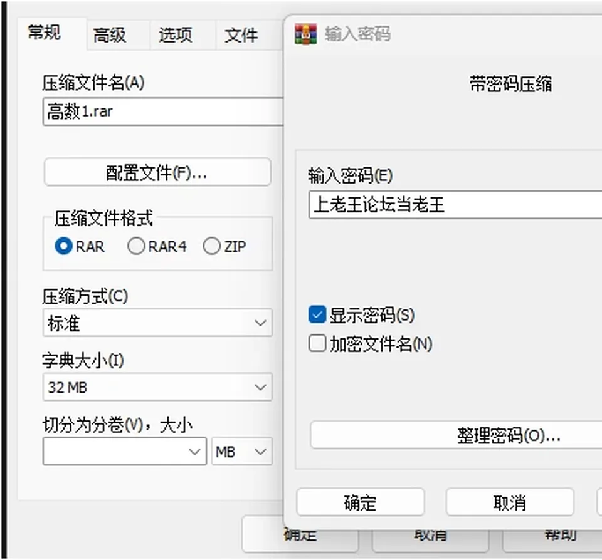The width and height of the screenshot is (602, 560).
Task: Choose the RAR4 archive format
Action: point(136,246)
